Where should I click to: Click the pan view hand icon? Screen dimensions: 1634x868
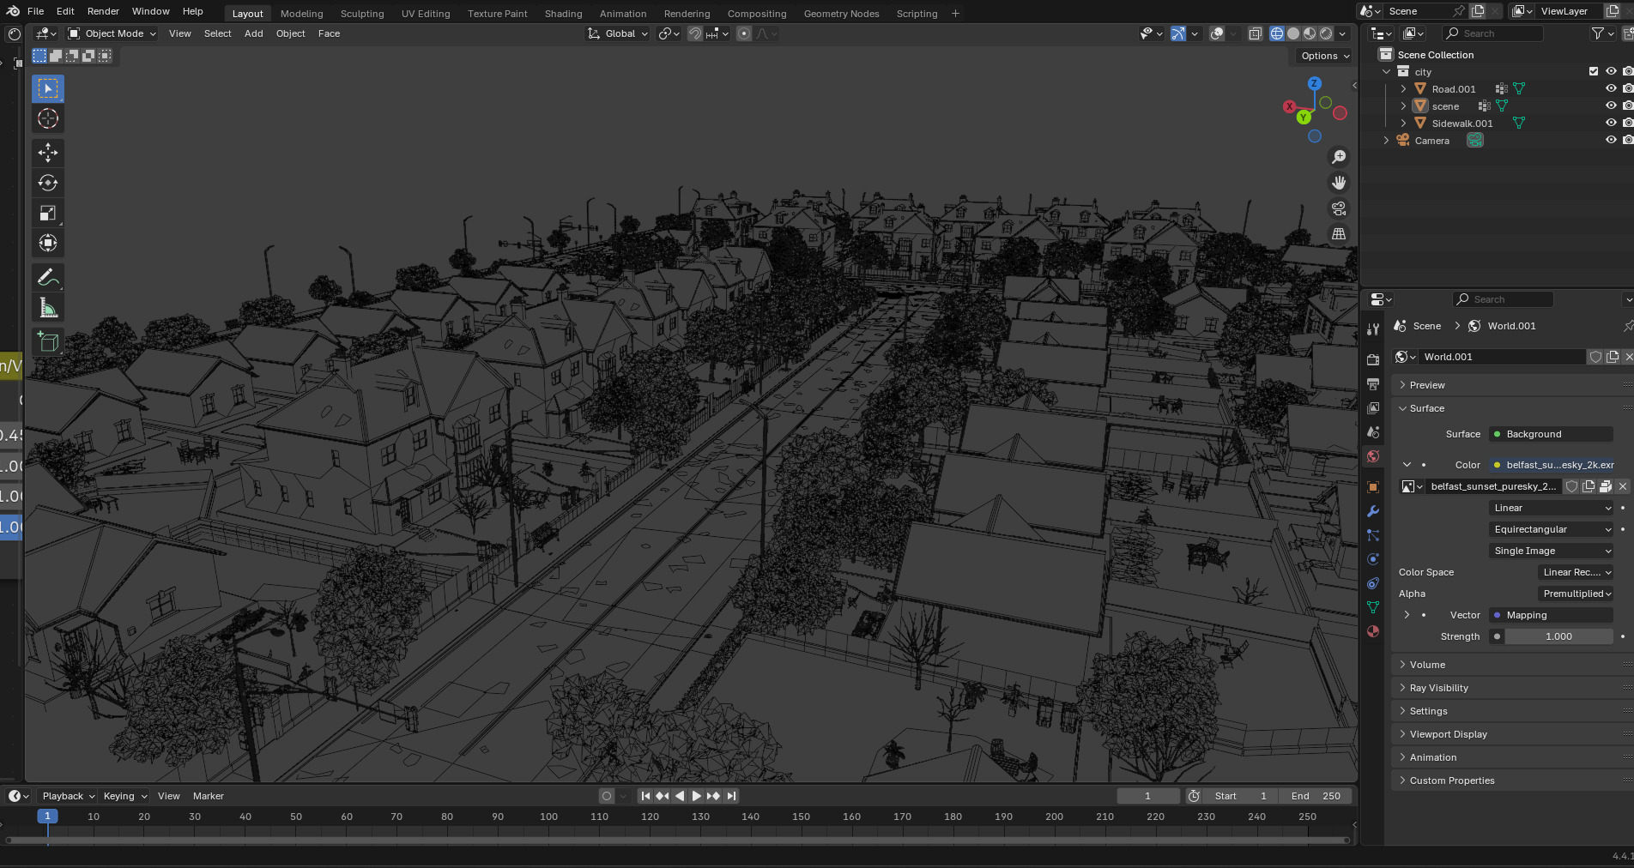pyautogui.click(x=1339, y=183)
